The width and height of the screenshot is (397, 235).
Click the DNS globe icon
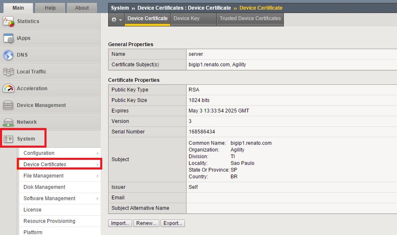(8, 55)
